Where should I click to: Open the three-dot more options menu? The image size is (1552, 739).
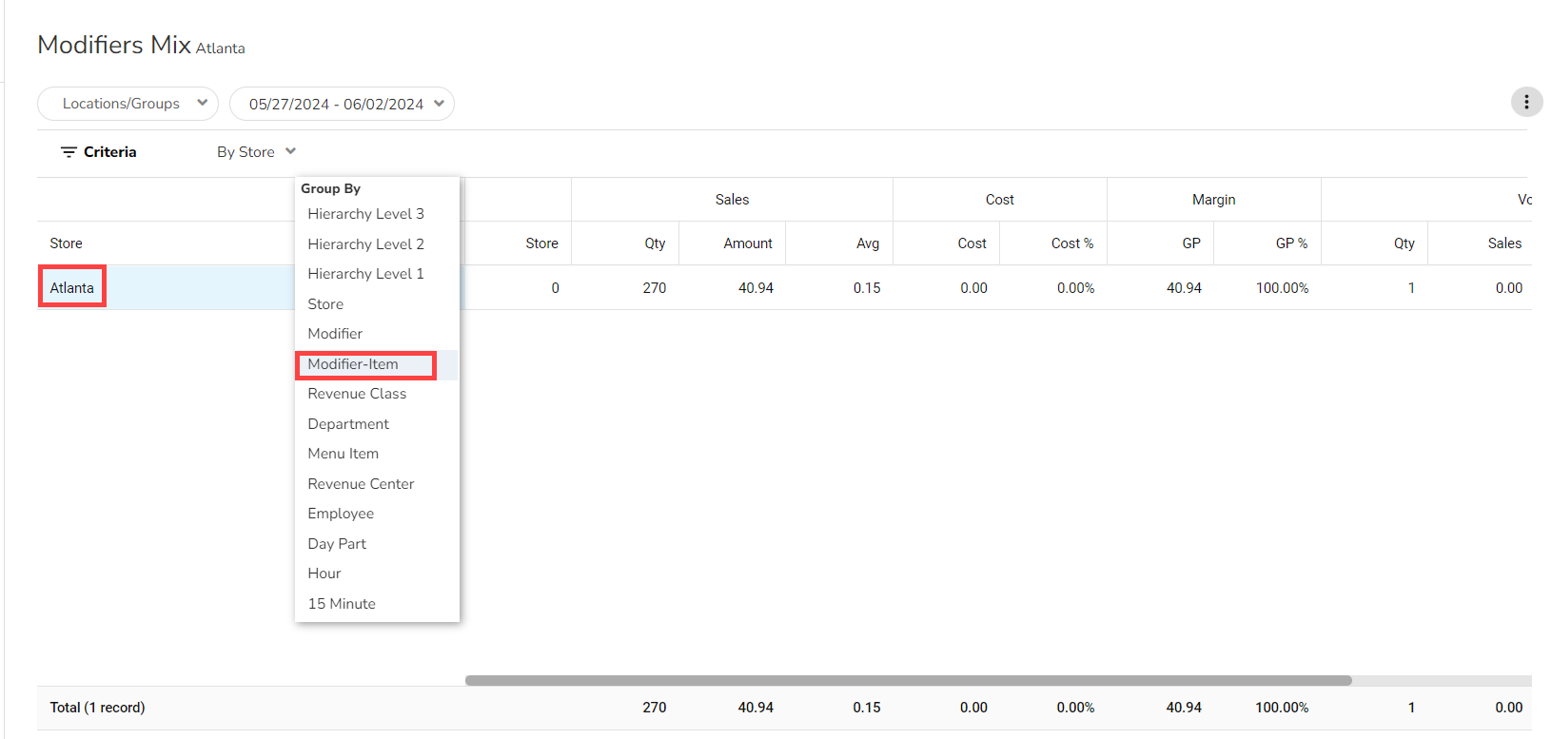click(1526, 102)
